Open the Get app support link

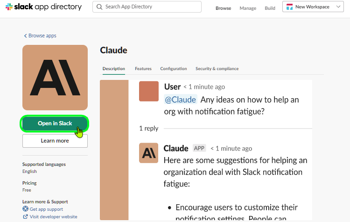[x=46, y=209]
